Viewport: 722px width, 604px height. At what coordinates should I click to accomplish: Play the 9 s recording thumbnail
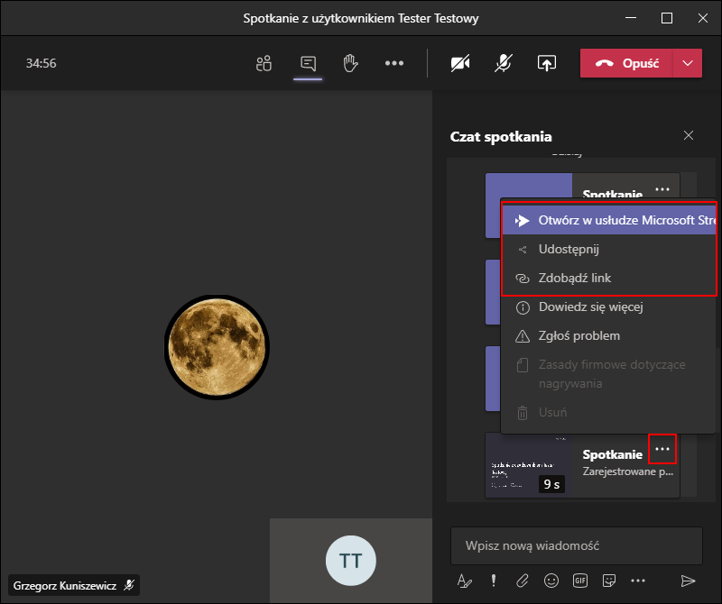click(x=529, y=465)
